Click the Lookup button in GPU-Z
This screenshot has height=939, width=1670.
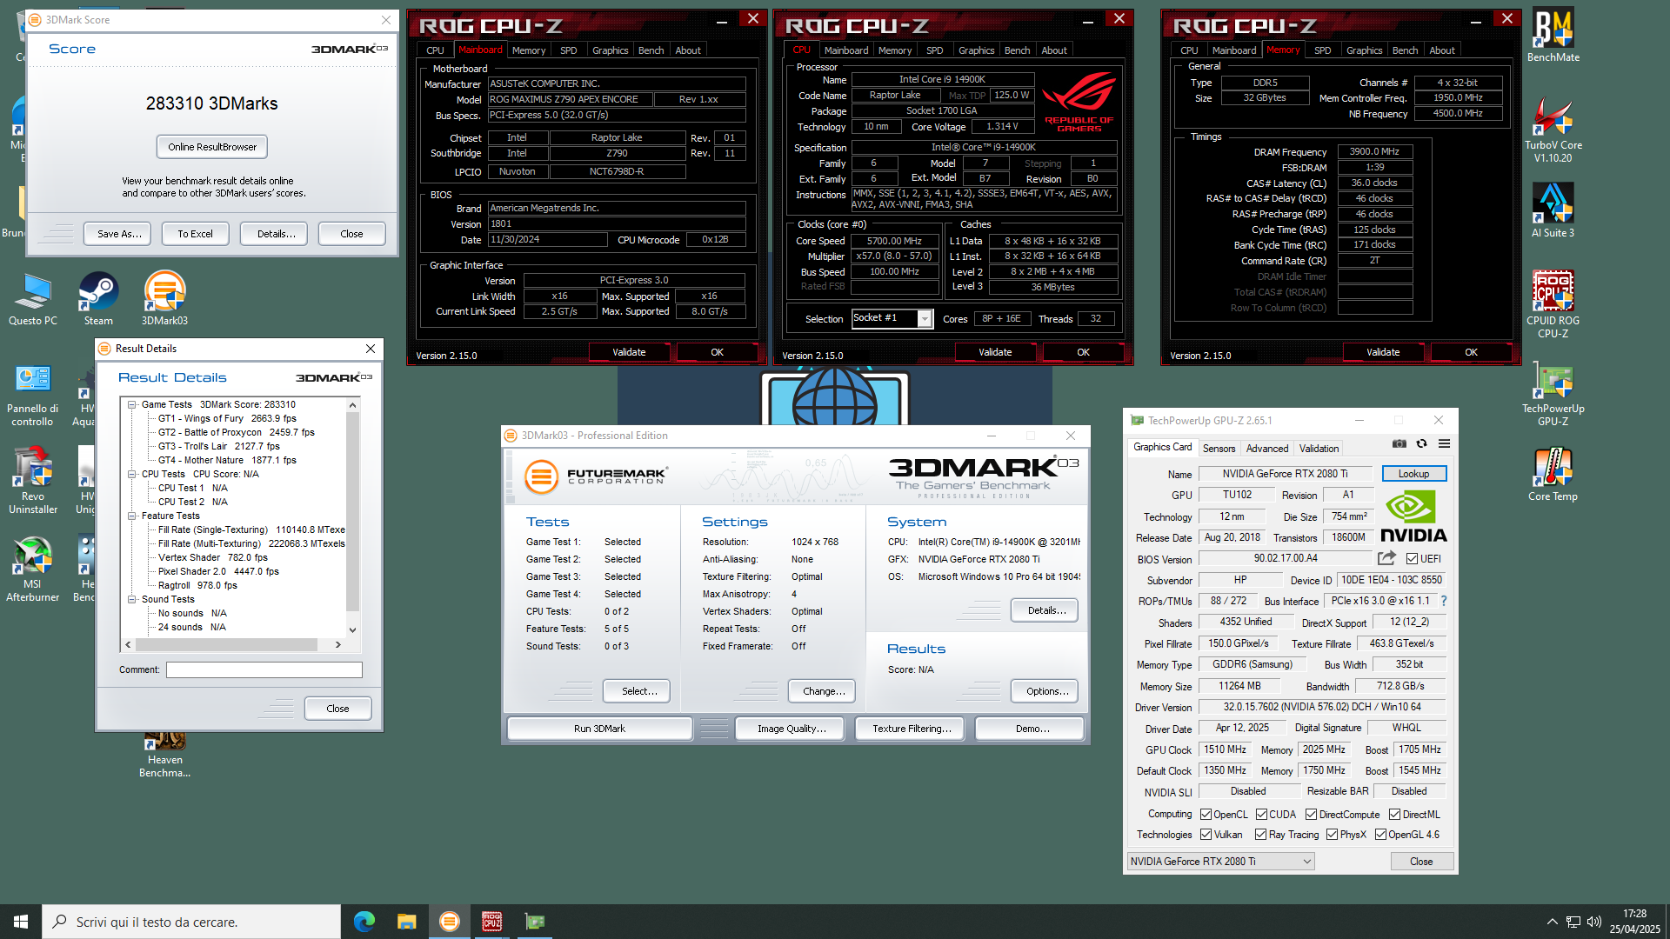coord(1413,474)
